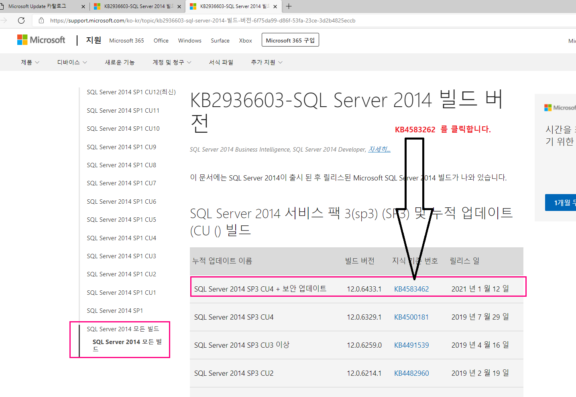Click the Microsoft logo in side ad
576x397 pixels.
560,107
